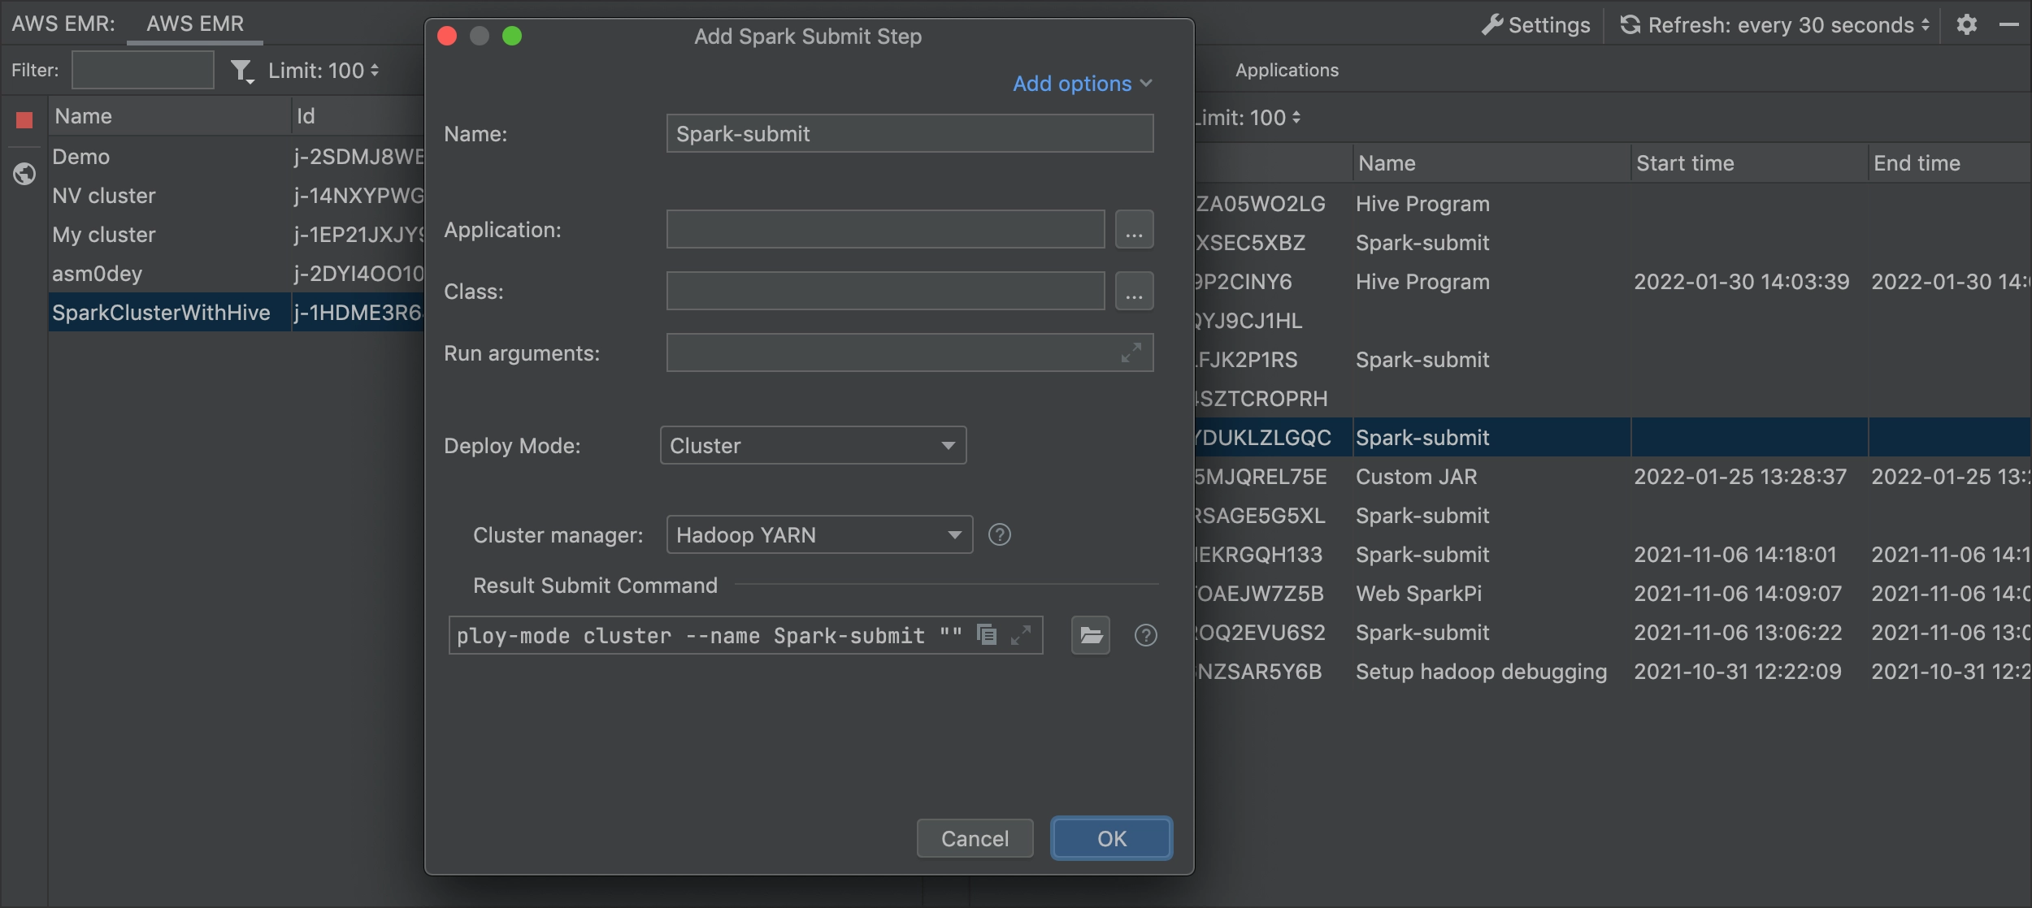
Task: Click the open folder icon button
Action: (x=1090, y=635)
